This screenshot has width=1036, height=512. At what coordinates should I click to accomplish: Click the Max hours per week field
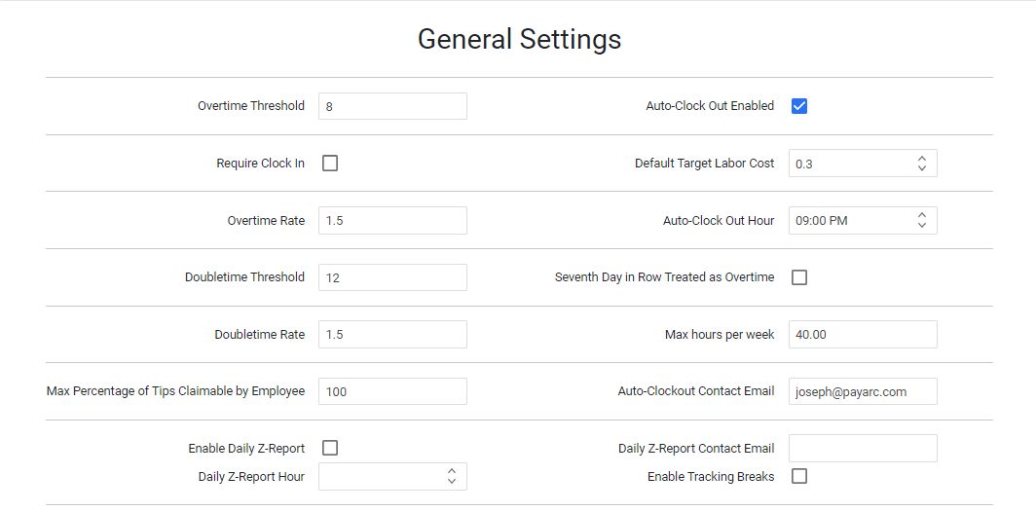coord(863,334)
